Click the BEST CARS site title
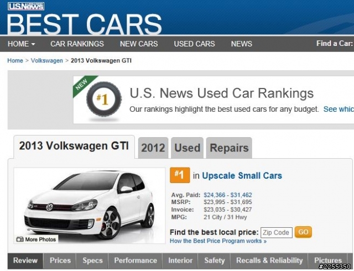This screenshot has width=354, height=271. [84, 24]
